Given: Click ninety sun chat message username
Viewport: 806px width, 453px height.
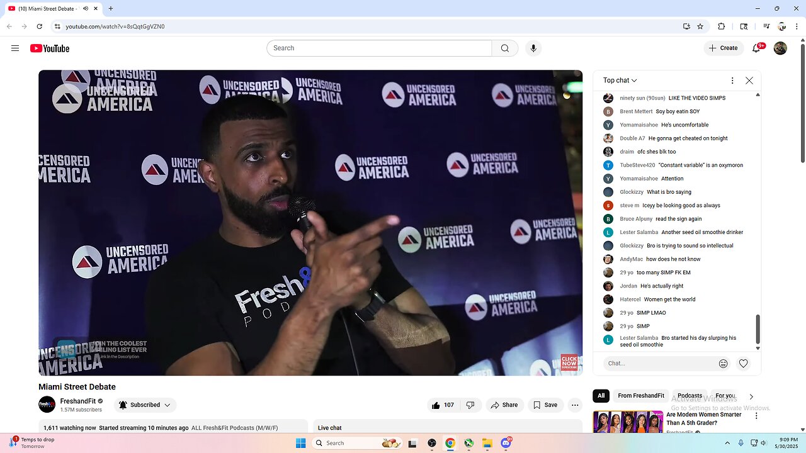Looking at the screenshot, I should click(x=641, y=98).
